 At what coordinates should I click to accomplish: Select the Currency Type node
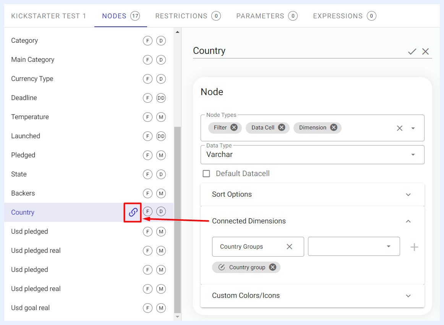[89, 79]
